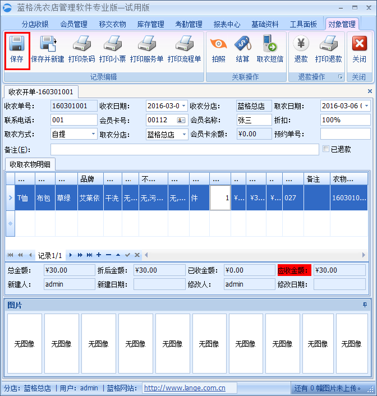Jump to previous page of records
The image size is (377, 396).
(20, 255)
